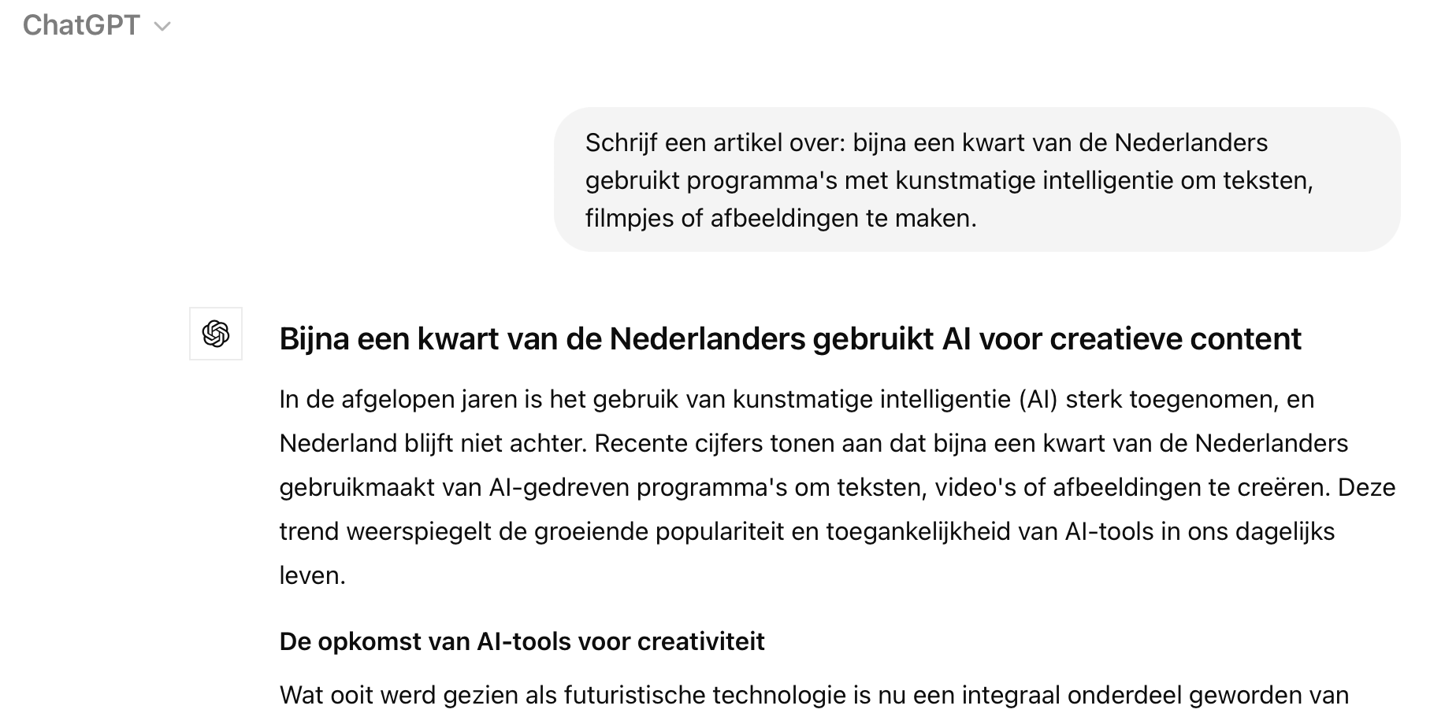This screenshot has width=1445, height=713.
Task: Click the prompt line ending 'te maken.'
Action: pyautogui.click(x=780, y=218)
